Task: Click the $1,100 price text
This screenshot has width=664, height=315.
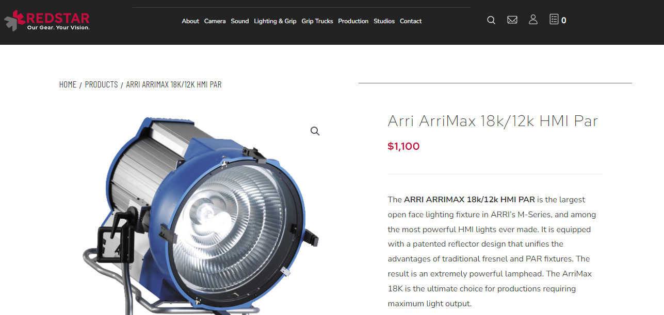Action: 403,146
